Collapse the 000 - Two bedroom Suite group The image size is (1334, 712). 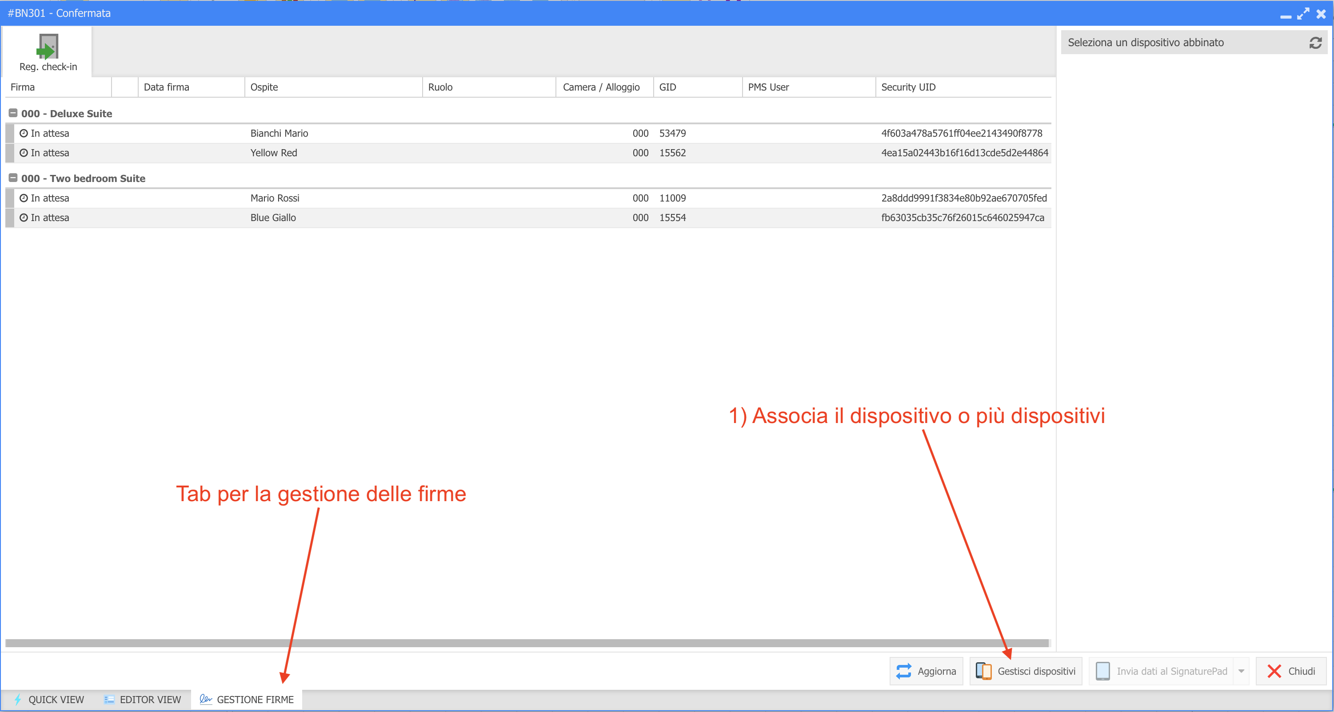(13, 178)
